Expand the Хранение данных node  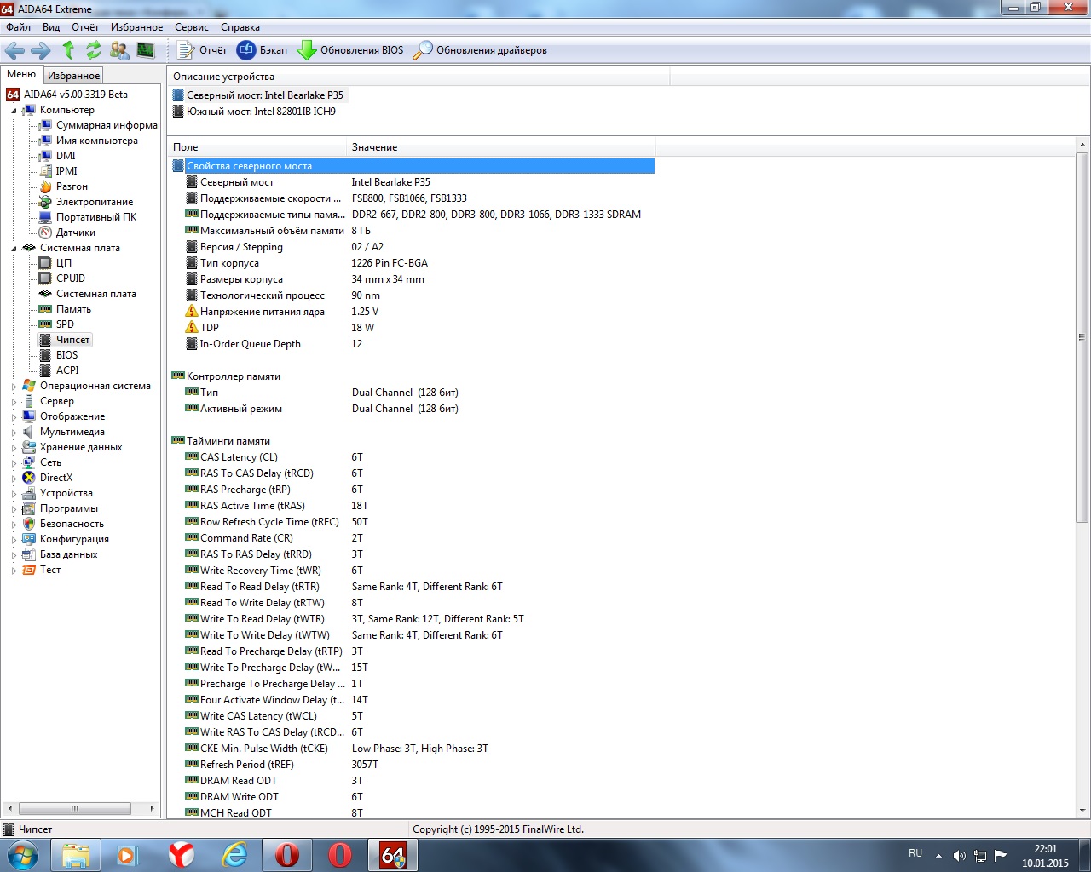[14, 448]
